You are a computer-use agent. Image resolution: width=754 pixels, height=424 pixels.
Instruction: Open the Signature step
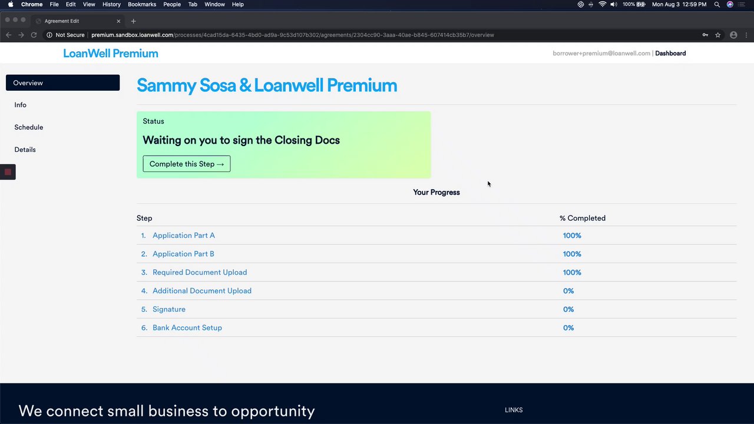(x=169, y=309)
